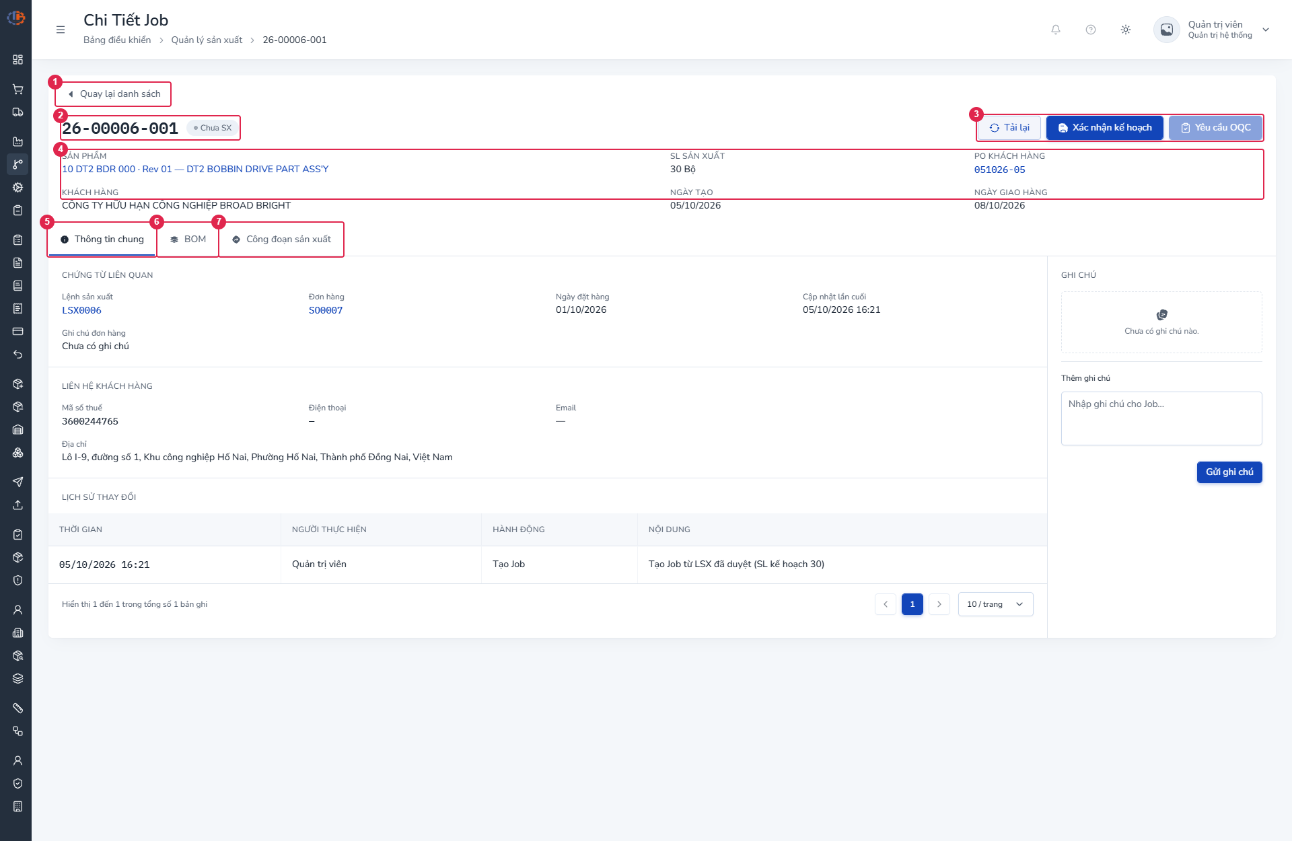Open the package search icon in sidebar

[18, 656]
